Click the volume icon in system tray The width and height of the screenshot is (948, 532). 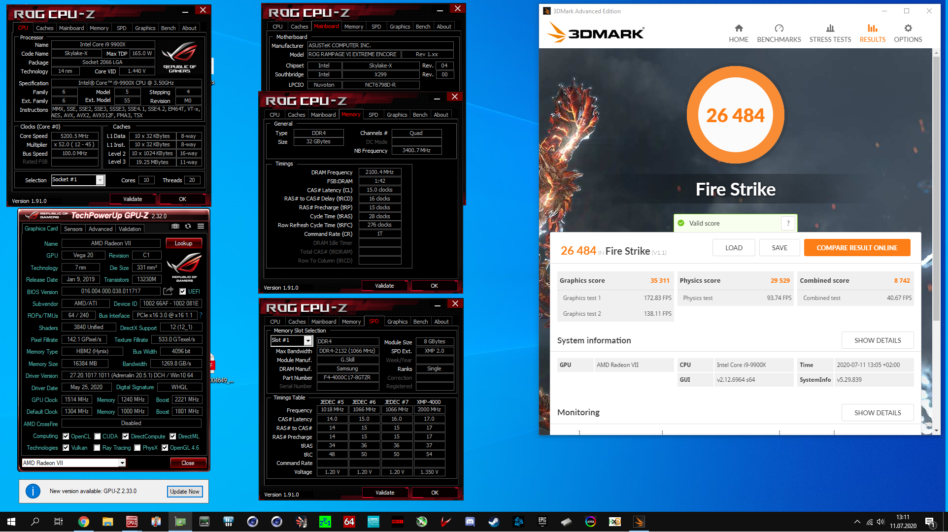tap(880, 522)
